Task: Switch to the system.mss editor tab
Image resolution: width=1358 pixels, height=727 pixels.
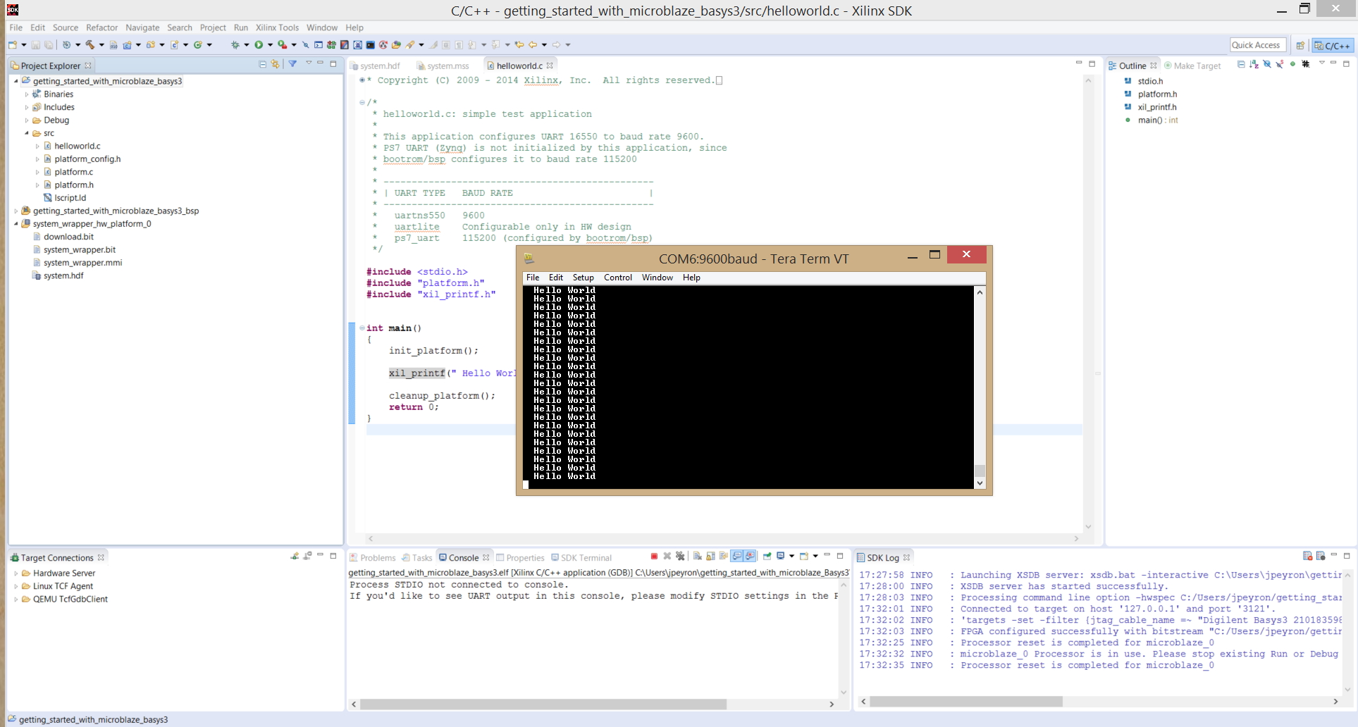Action: tap(443, 66)
